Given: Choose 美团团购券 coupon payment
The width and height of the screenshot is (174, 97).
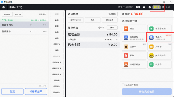Looking at the screenshot, I should [159, 56].
